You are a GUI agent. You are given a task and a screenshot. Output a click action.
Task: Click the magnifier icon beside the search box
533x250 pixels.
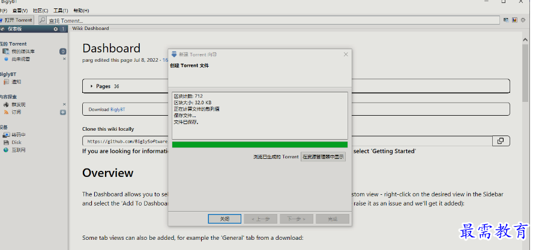pos(43,20)
